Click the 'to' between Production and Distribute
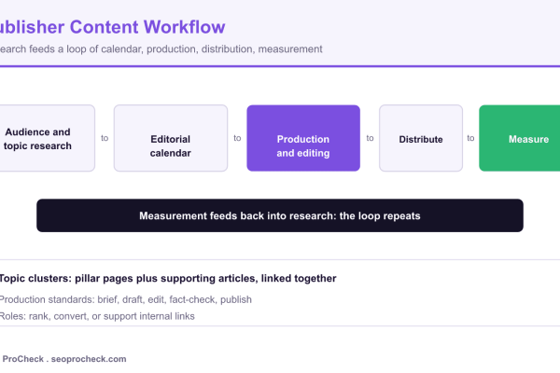This screenshot has height=373, width=560. pos(370,138)
